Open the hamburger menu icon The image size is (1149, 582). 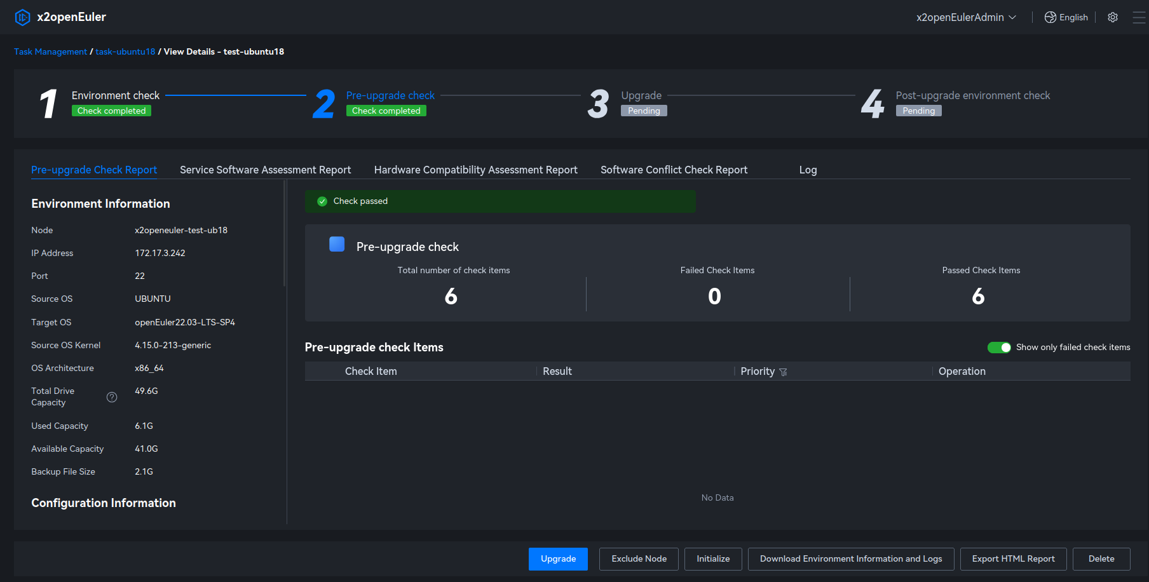pyautogui.click(x=1139, y=17)
